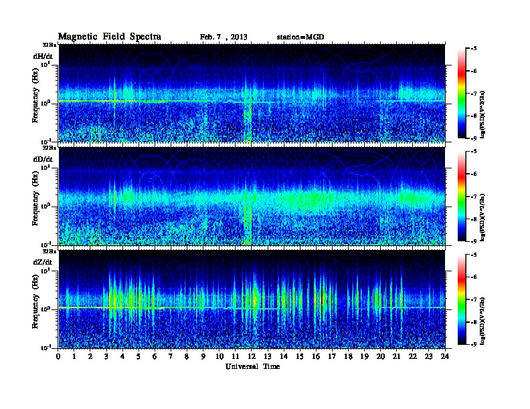This screenshot has height=409, width=530.
Task: Click the "Feb. 7, 2013" date label
Action: (224, 37)
